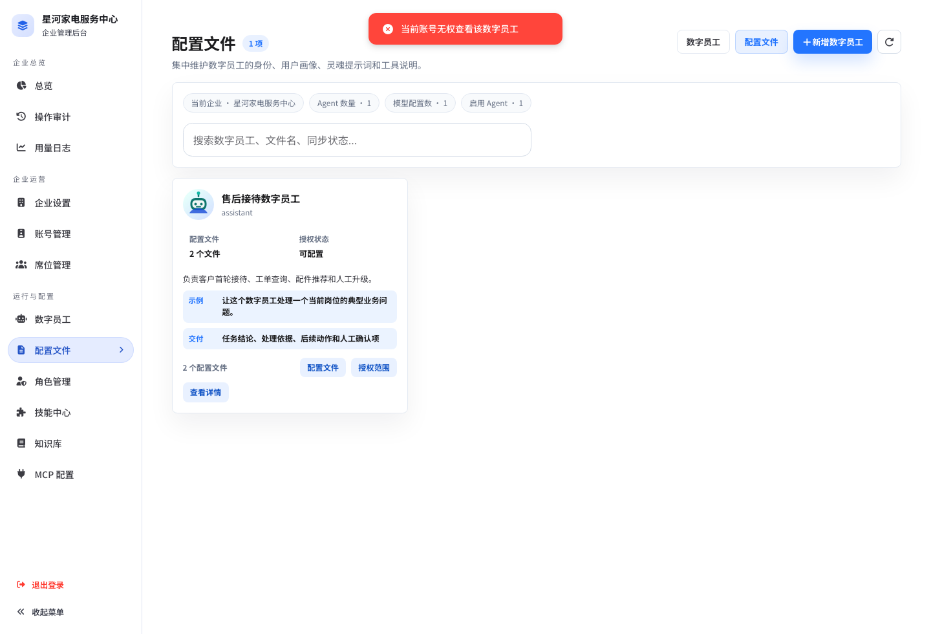
Task: Click the error icon in the red toast
Action: click(x=388, y=29)
